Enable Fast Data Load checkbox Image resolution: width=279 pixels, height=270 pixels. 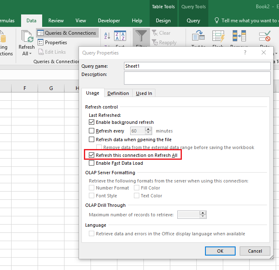tap(91, 163)
